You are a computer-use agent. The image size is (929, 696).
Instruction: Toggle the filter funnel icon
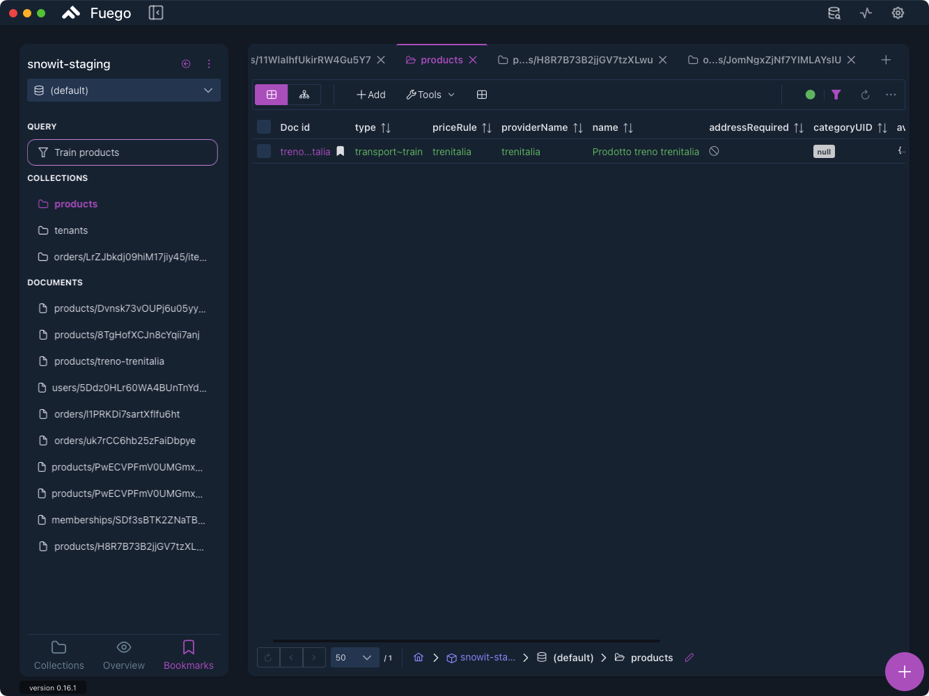coord(836,95)
